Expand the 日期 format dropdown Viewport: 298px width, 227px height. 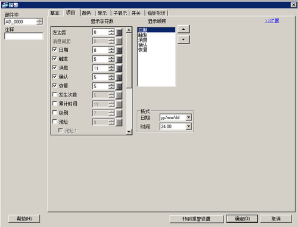point(188,117)
